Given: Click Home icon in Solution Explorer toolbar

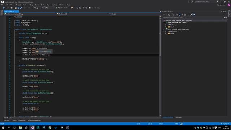Looking at the screenshot, I should [169, 14].
